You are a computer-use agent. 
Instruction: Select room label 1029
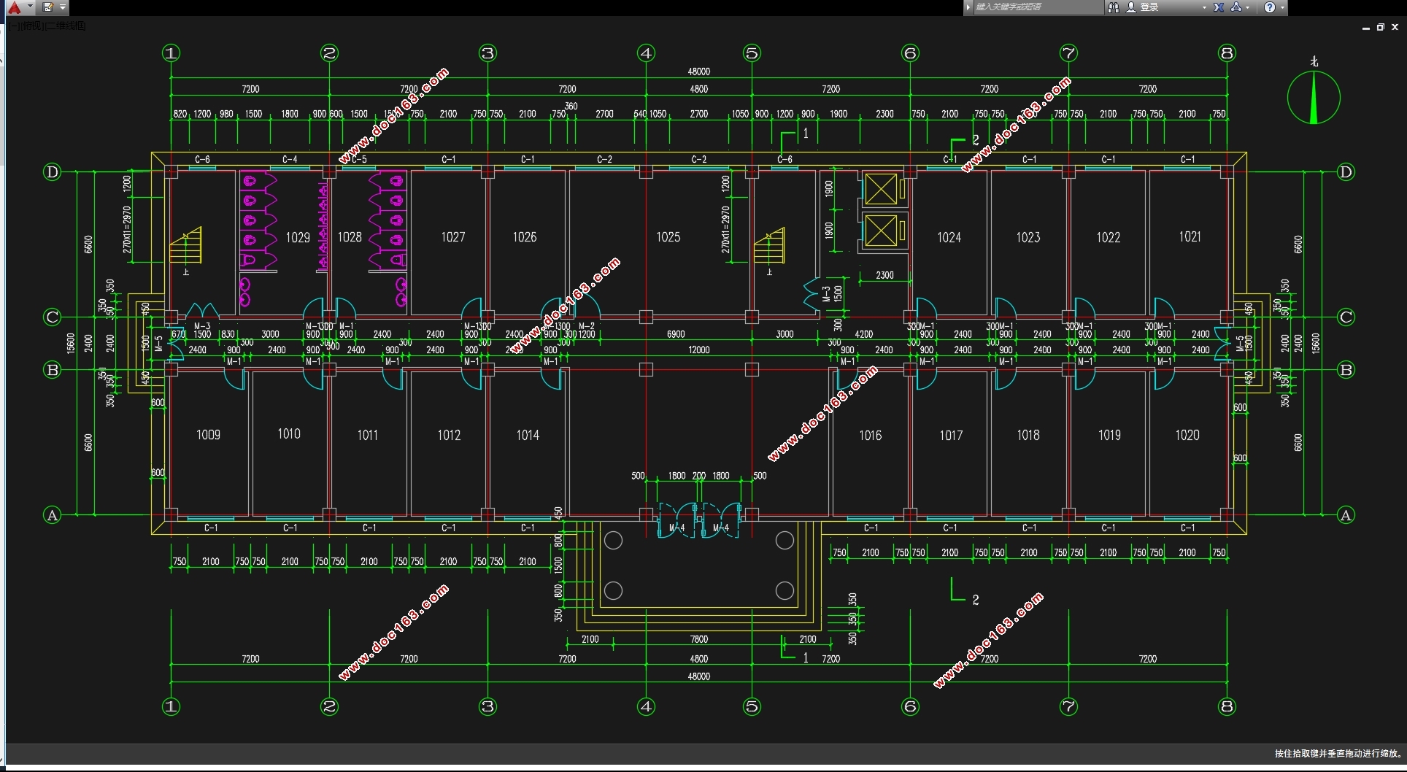tap(298, 237)
